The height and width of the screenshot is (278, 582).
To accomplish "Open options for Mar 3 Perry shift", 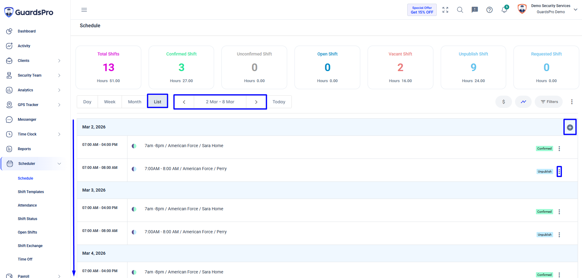I will coord(559,235).
